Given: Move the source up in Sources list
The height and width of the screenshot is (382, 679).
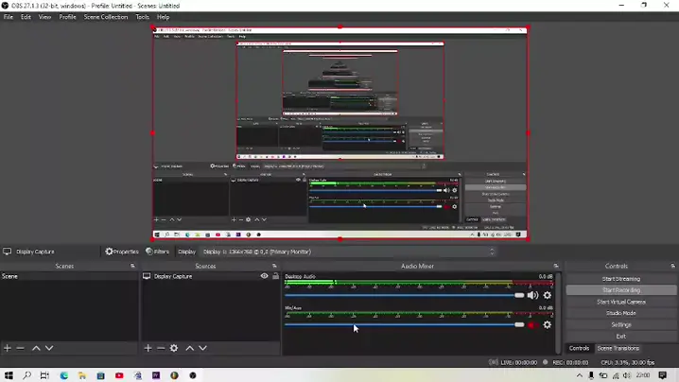Looking at the screenshot, I should point(189,348).
